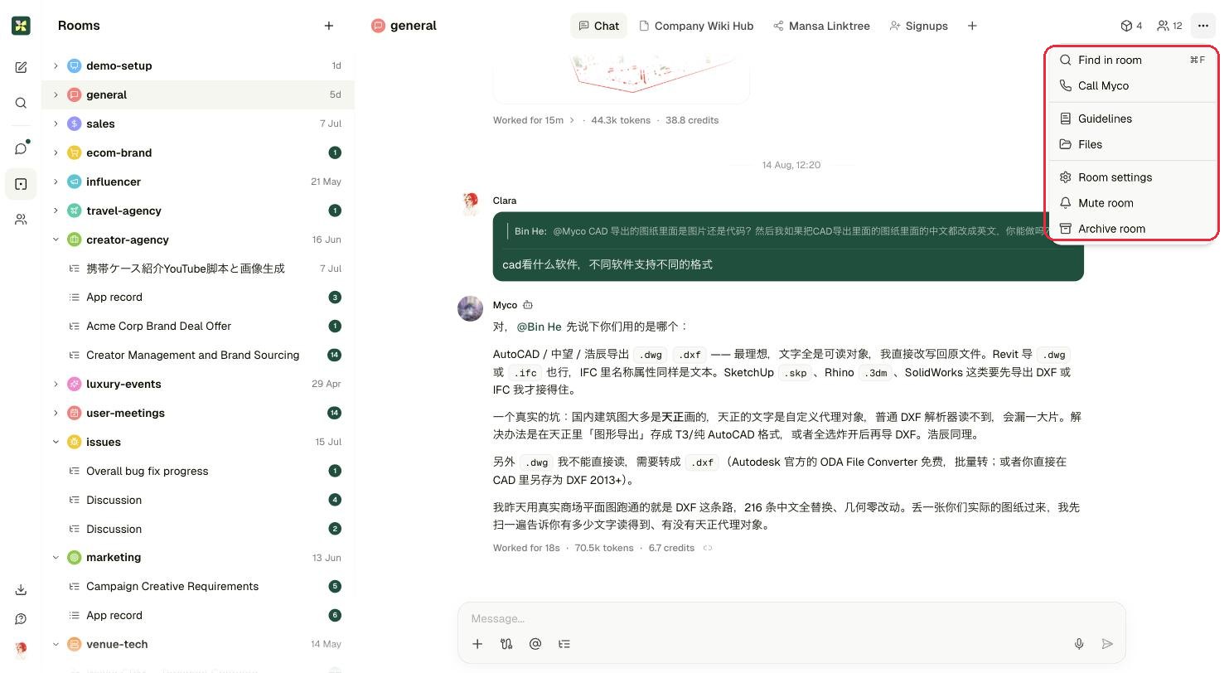
Task: Open the Mansa Linktree tab
Action: pyautogui.click(x=821, y=26)
